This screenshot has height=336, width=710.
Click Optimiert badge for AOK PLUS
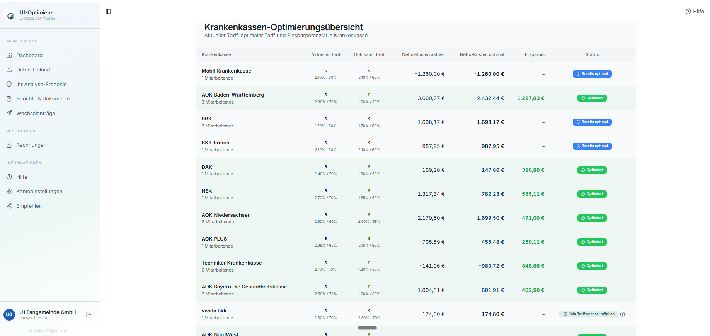click(592, 242)
